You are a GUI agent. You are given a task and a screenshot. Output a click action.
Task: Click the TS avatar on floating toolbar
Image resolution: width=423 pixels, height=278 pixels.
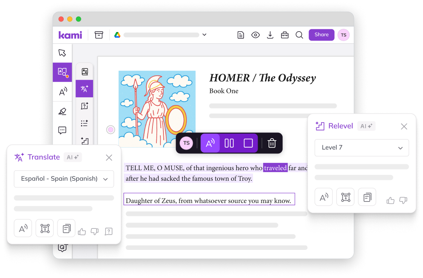tap(186, 143)
